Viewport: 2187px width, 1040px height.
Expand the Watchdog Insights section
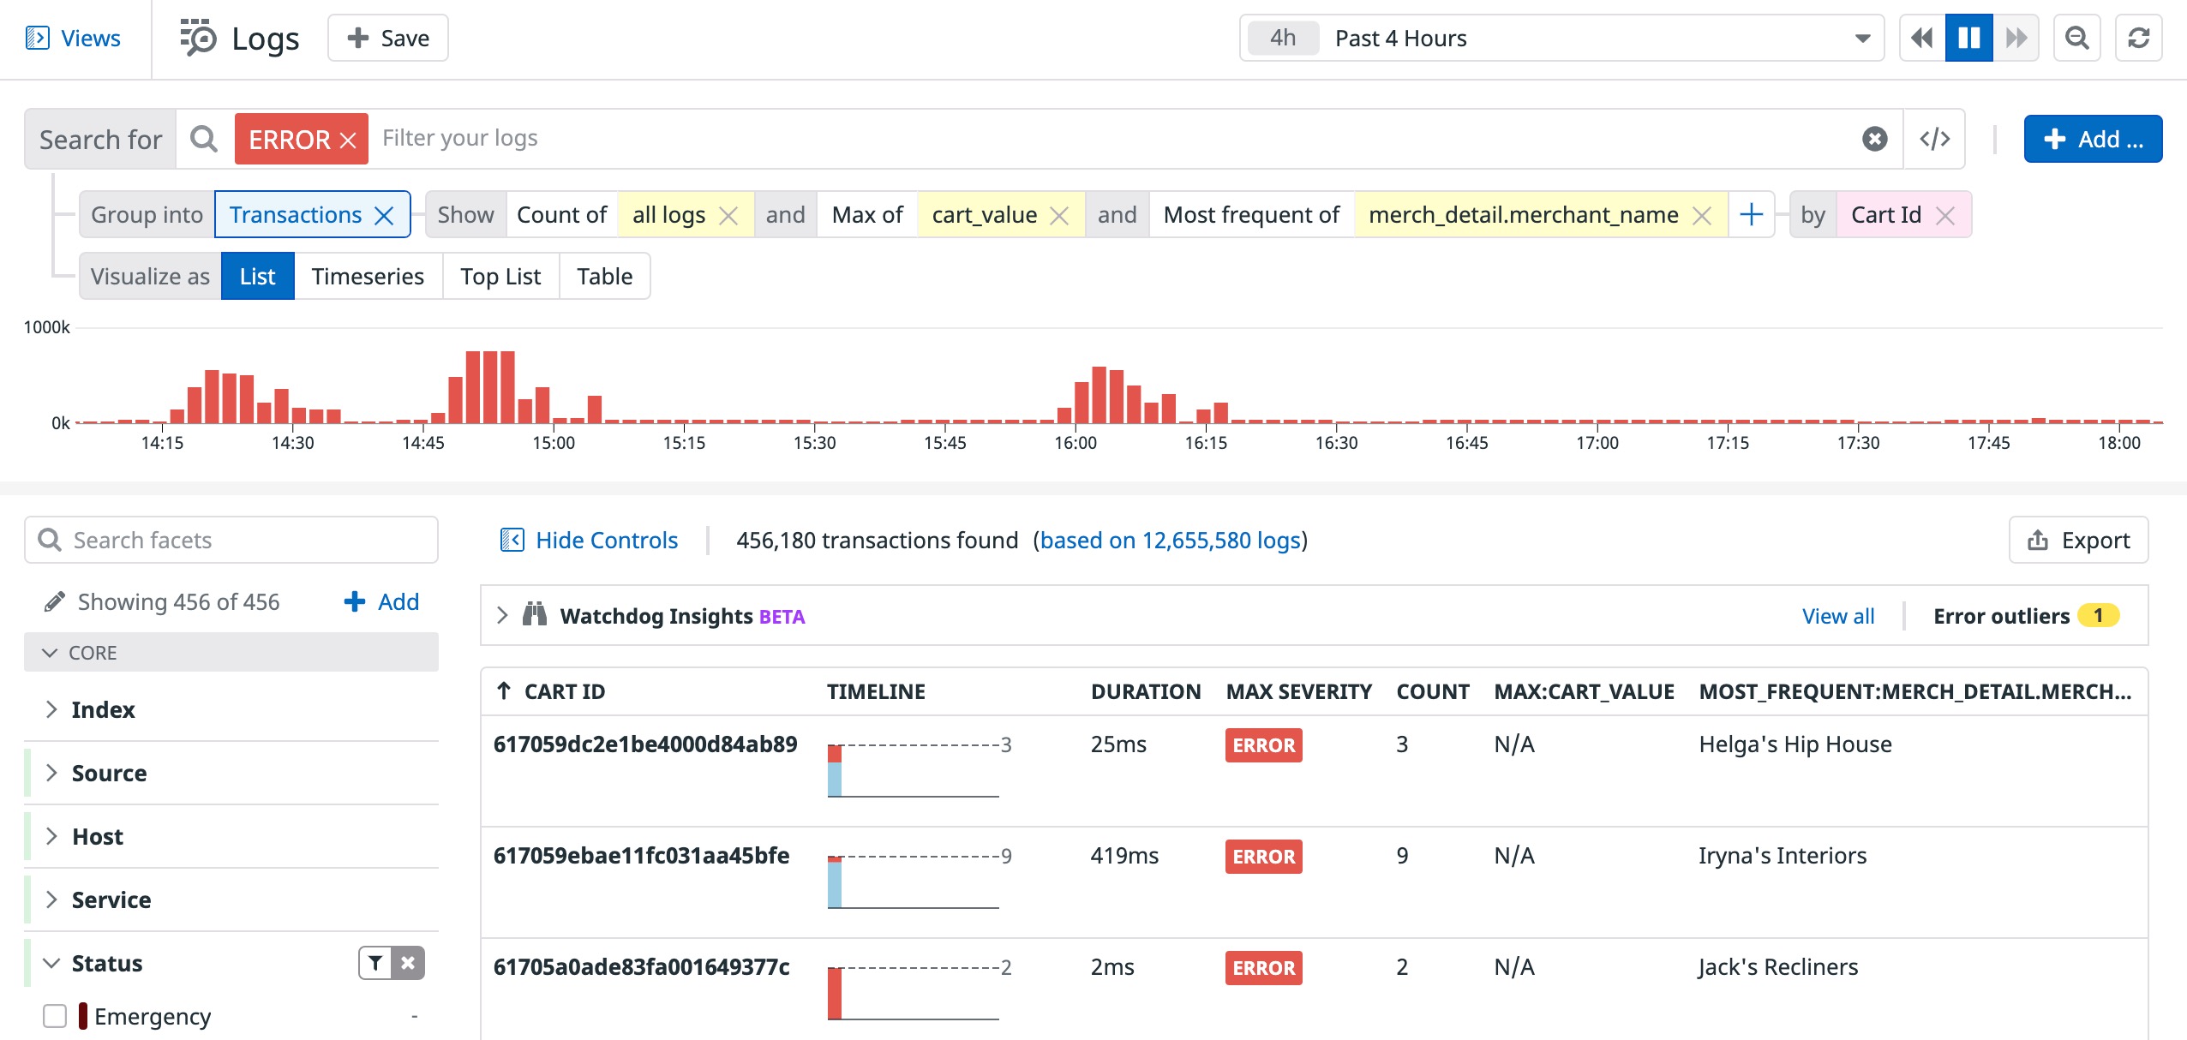pyautogui.click(x=503, y=615)
